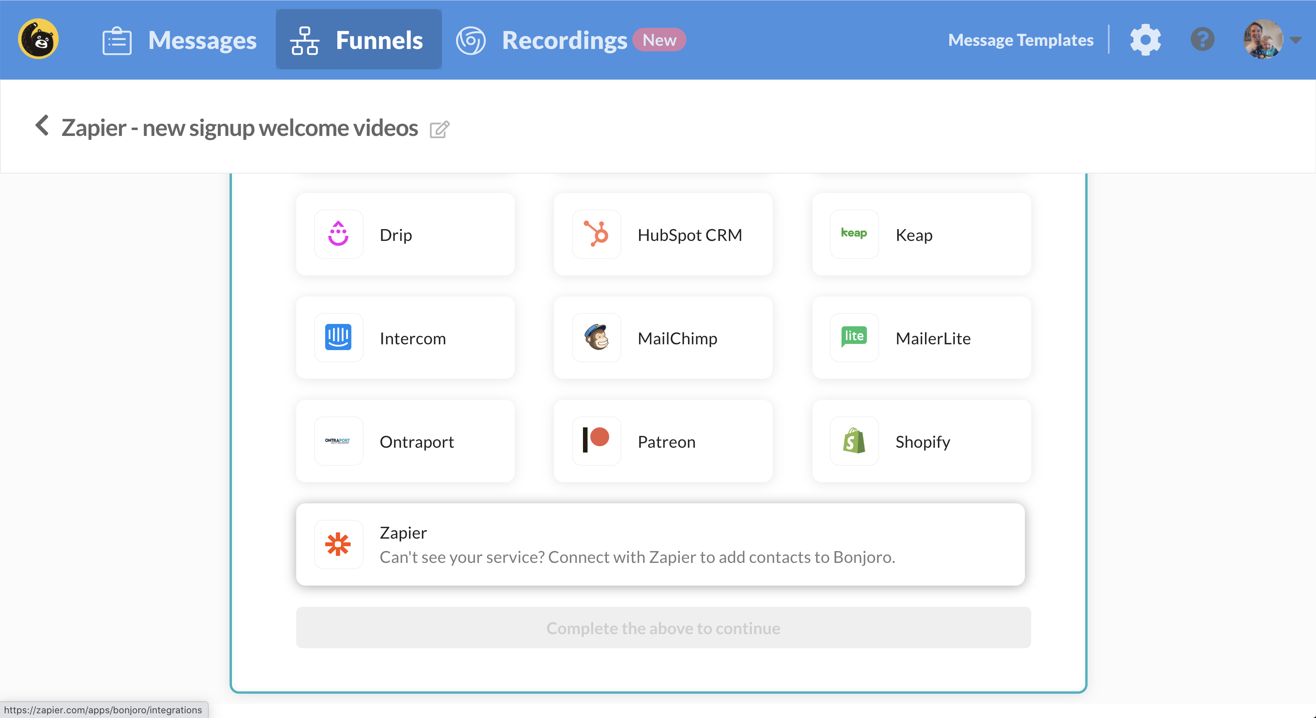
Task: Click the Keap logo icon
Action: pos(854,234)
